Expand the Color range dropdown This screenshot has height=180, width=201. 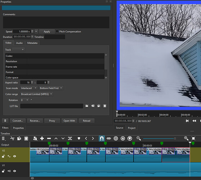(x=37, y=94)
